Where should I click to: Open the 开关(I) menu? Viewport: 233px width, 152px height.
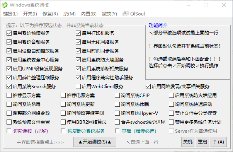(x=30, y=14)
